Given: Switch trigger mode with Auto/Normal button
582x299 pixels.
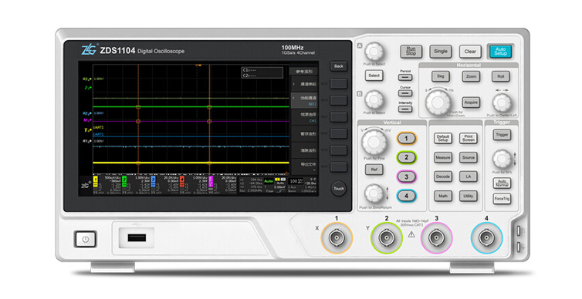Looking at the screenshot, I should point(502,183).
